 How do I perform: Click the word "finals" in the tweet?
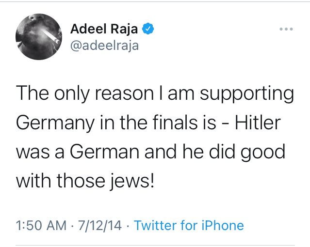pyautogui.click(x=187, y=123)
